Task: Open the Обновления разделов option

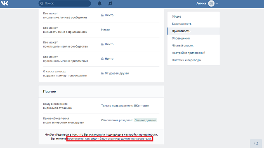Action: [117, 120]
